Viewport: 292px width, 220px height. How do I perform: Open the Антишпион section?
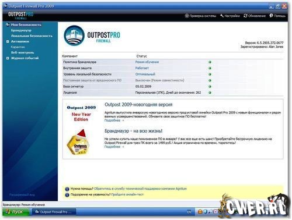(x=20, y=41)
